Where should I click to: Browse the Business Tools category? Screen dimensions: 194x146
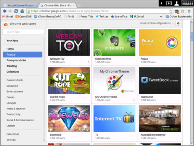coord(15,80)
